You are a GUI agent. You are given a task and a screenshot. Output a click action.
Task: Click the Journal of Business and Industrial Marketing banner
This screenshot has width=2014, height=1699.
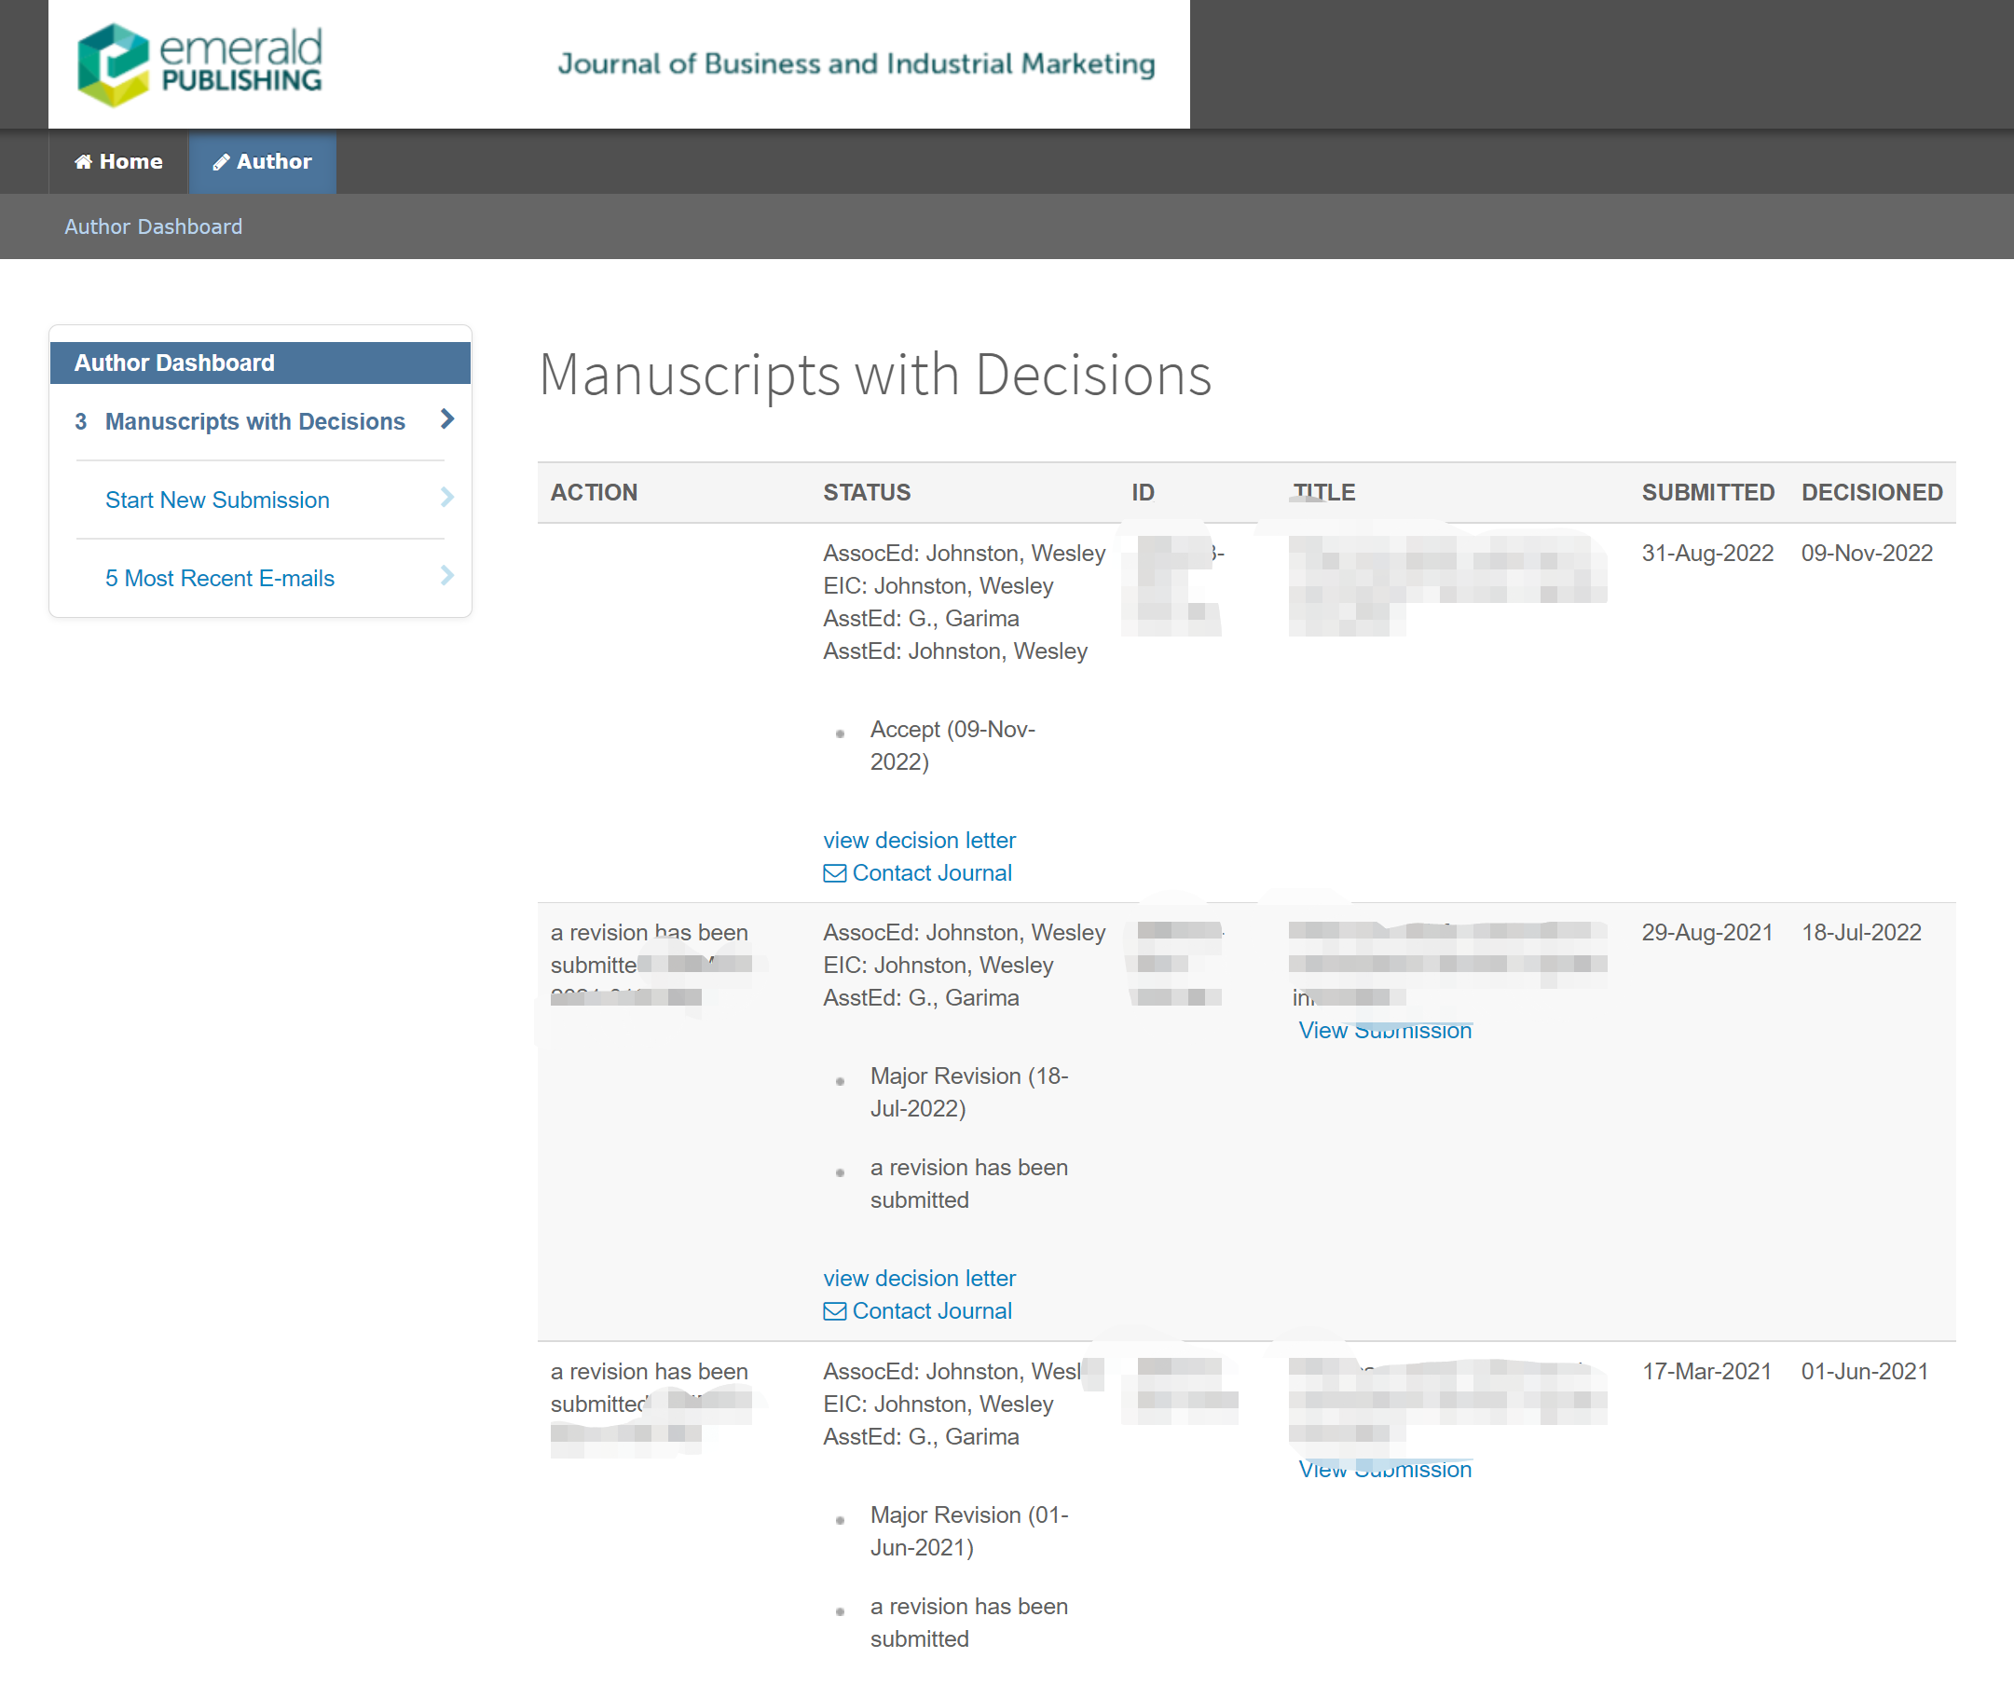point(856,63)
